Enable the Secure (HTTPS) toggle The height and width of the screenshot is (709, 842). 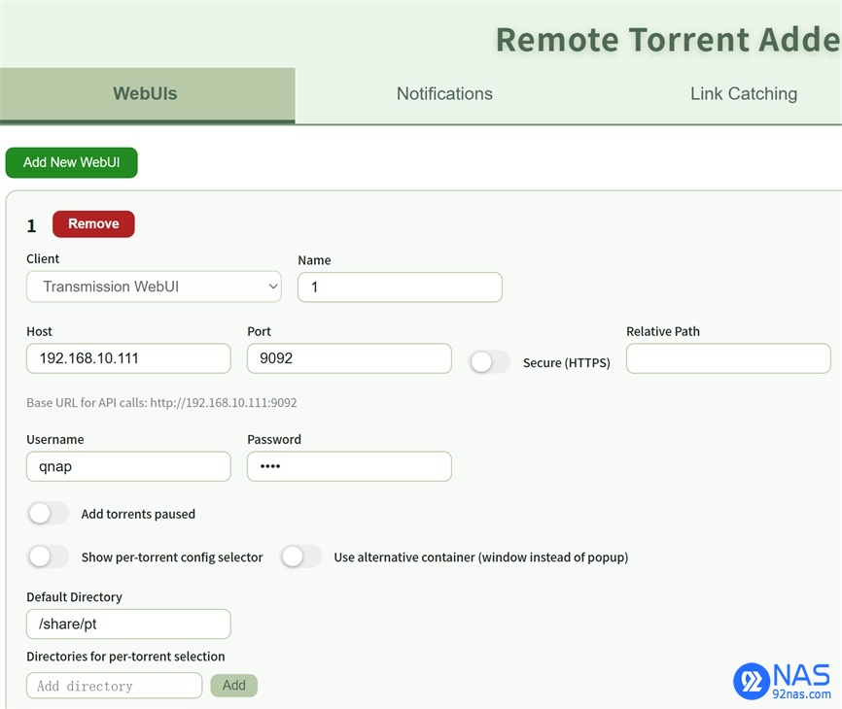[x=489, y=362]
